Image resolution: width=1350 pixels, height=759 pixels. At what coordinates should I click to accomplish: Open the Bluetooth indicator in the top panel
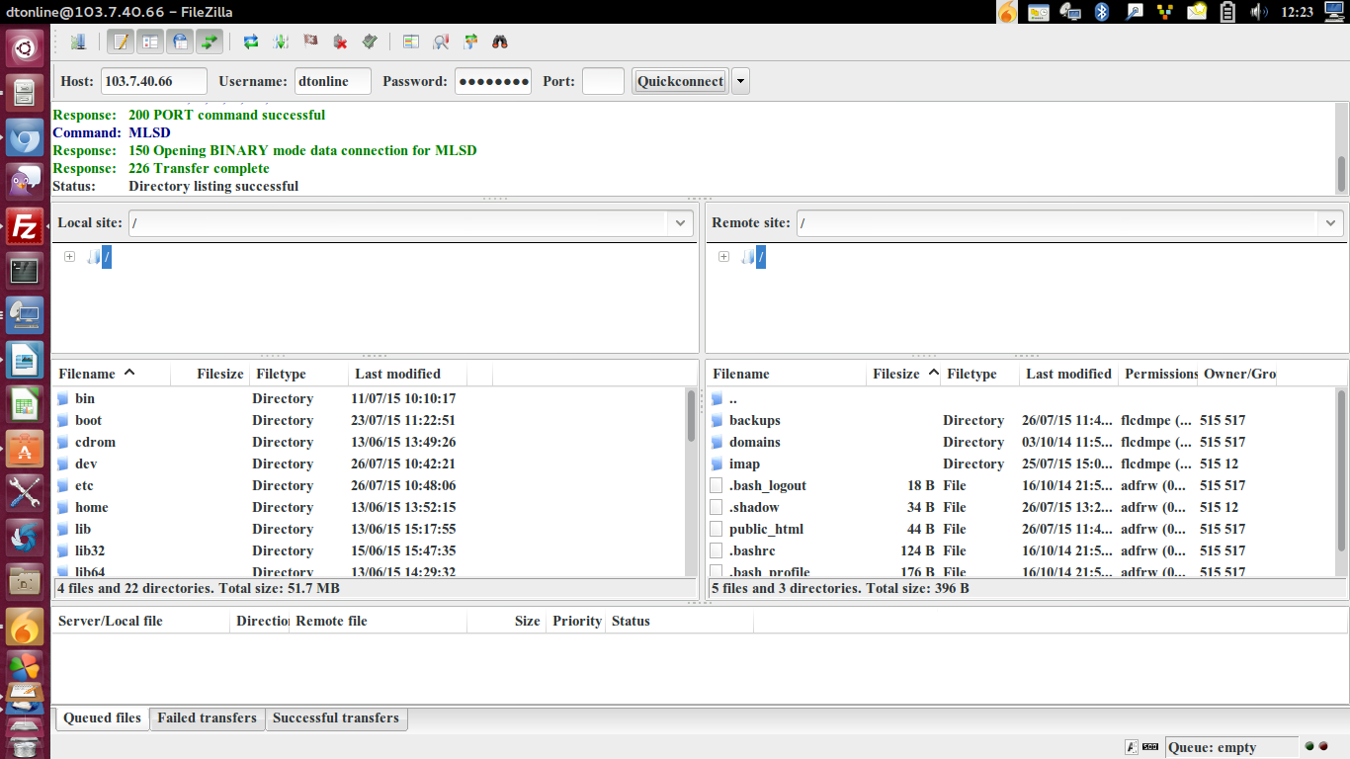pos(1102,12)
